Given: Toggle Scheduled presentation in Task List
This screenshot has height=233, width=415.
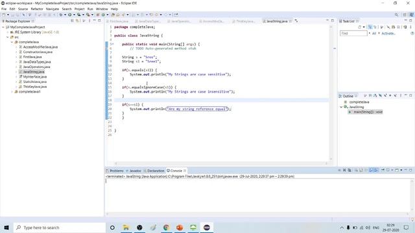Looking at the screenshot, I should coord(375,27).
